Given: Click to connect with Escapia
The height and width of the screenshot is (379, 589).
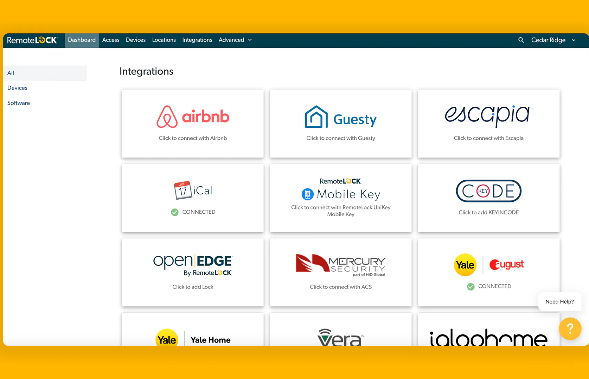Looking at the screenshot, I should click(x=488, y=138).
